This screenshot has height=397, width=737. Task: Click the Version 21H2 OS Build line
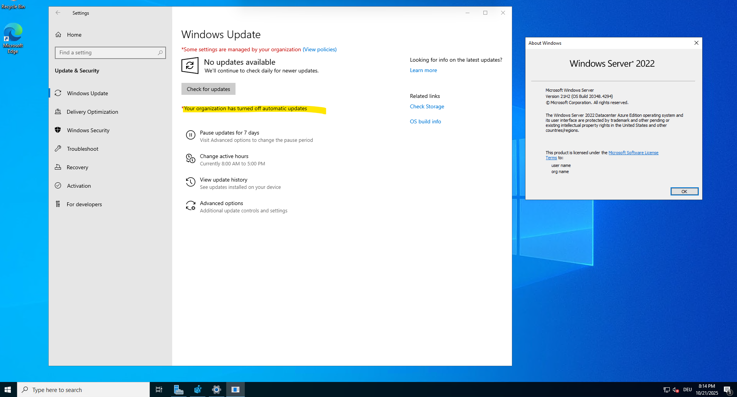pos(579,96)
